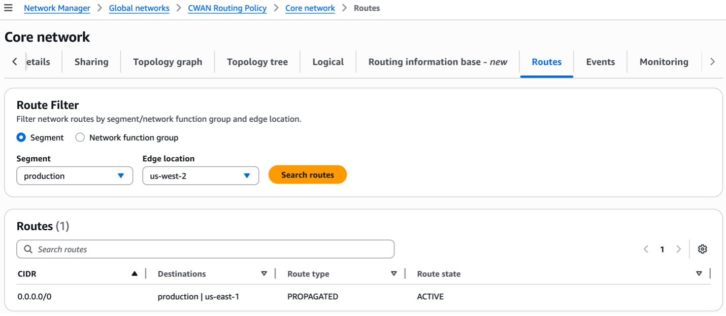This screenshot has width=726, height=316.
Task: Follow the Global networks breadcrumb link
Action: pyautogui.click(x=139, y=8)
